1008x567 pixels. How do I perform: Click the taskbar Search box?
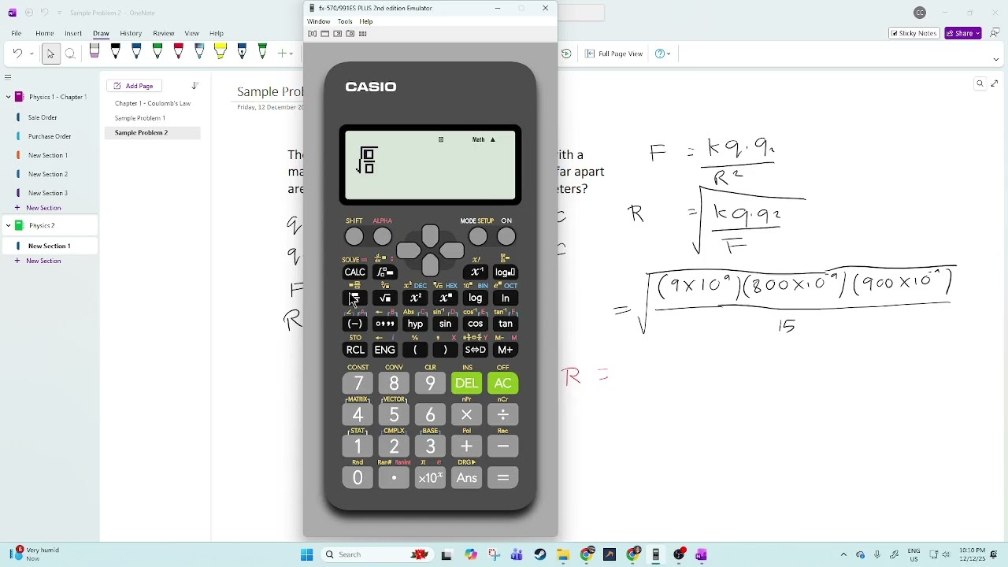[378, 554]
